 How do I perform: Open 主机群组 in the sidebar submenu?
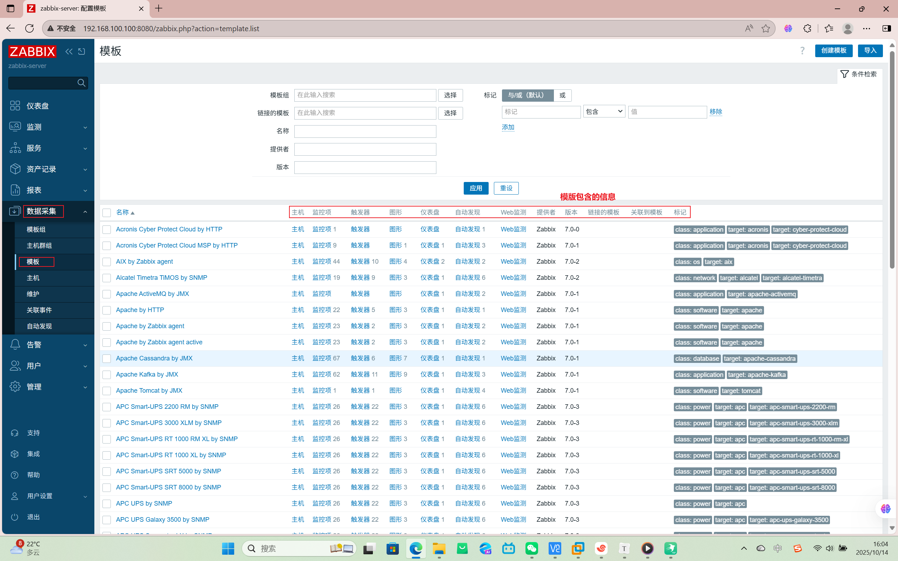(39, 246)
